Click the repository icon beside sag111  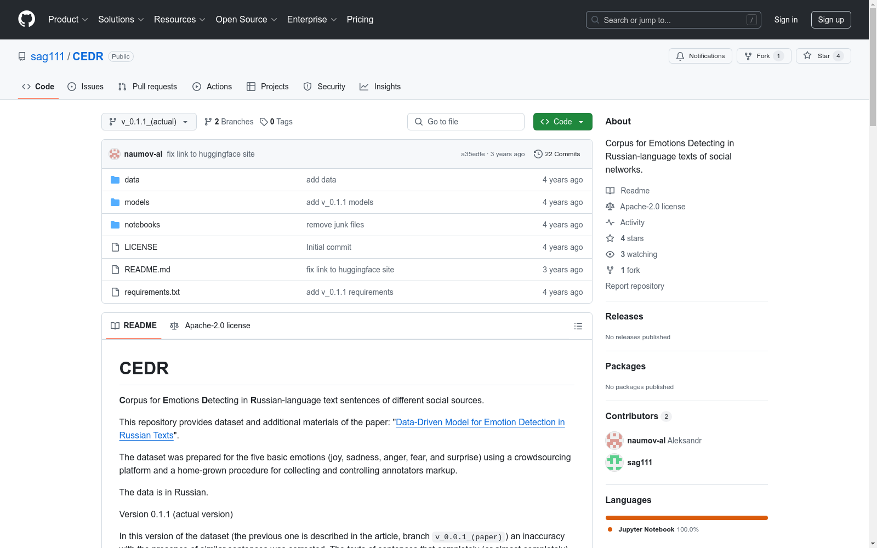pyautogui.click(x=22, y=56)
